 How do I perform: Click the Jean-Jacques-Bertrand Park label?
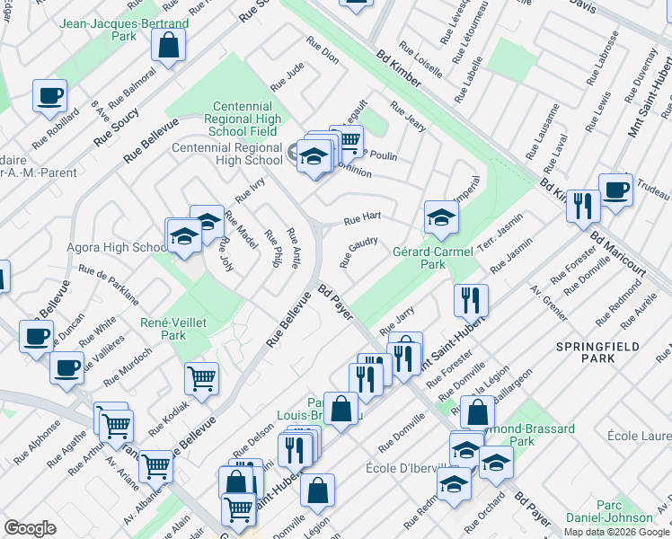coord(124,30)
